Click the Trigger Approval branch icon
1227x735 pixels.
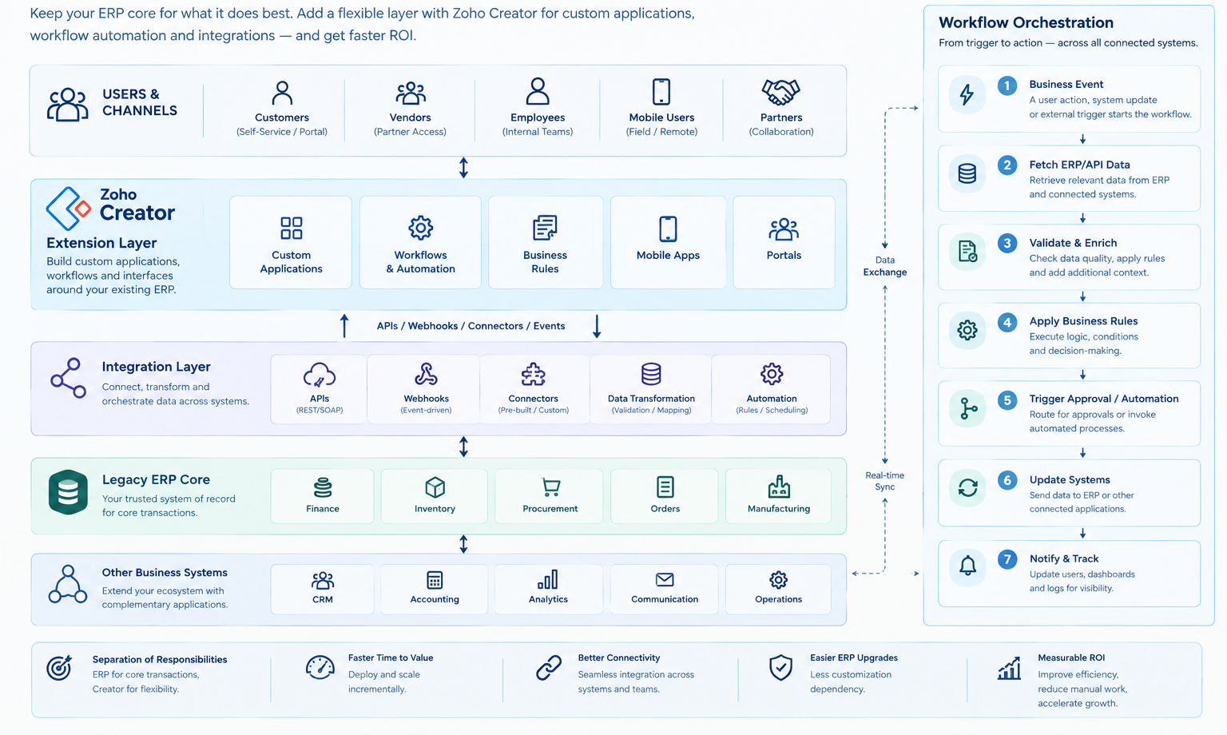coord(968,408)
